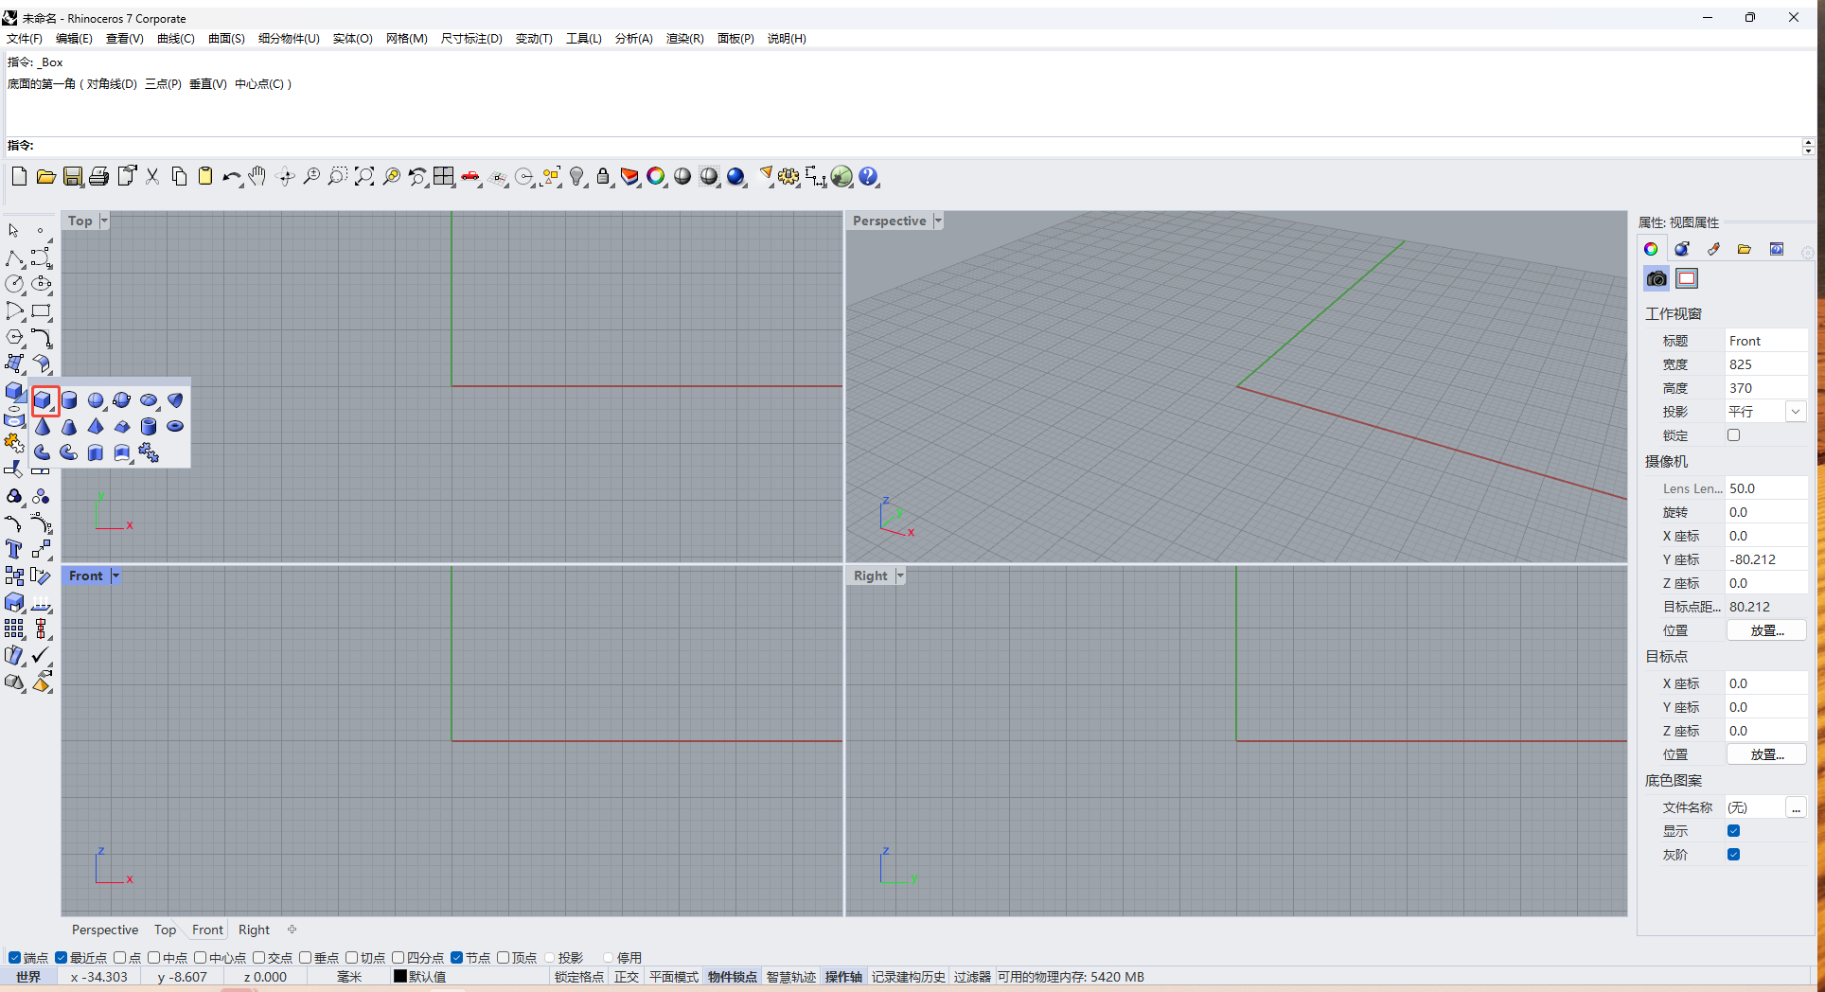Click the black 默认值 layer color swatch
1825x992 pixels.
[x=399, y=977]
